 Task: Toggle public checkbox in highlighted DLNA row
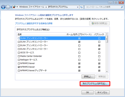(99, 38)
